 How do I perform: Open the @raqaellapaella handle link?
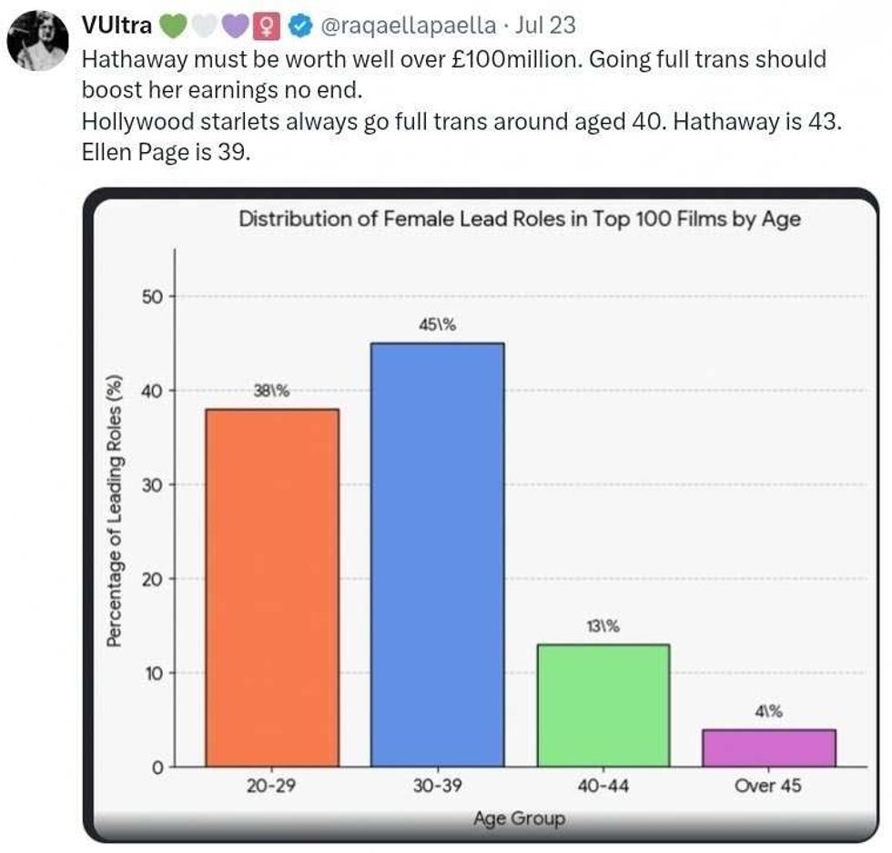point(409,26)
